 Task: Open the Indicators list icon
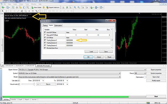[92, 7]
